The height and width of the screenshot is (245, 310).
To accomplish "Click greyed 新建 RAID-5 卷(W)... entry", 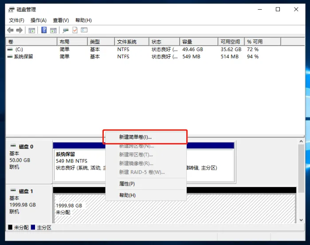I will [146, 172].
